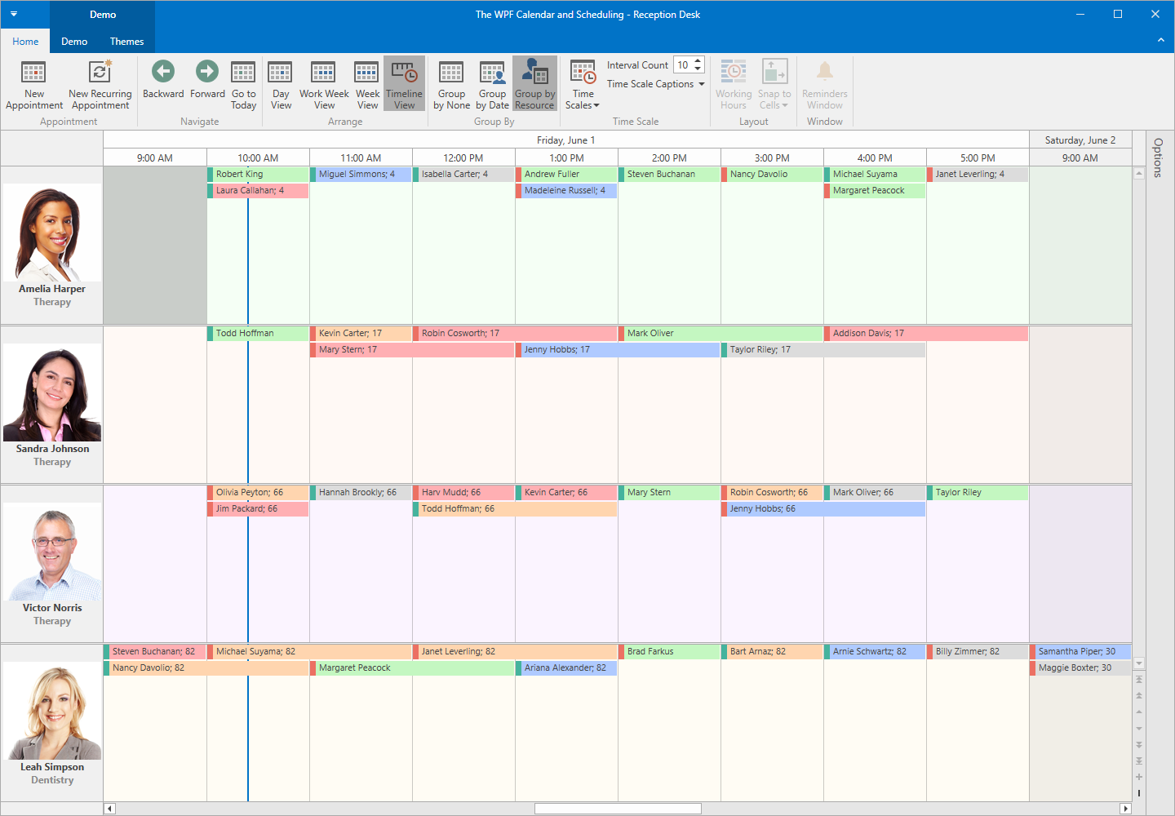Open the Reminders Window
1175x816 pixels.
click(x=824, y=85)
